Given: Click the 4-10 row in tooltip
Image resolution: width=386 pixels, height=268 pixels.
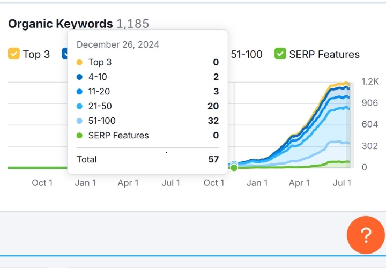Looking at the screenshot, I should pyautogui.click(x=148, y=77).
